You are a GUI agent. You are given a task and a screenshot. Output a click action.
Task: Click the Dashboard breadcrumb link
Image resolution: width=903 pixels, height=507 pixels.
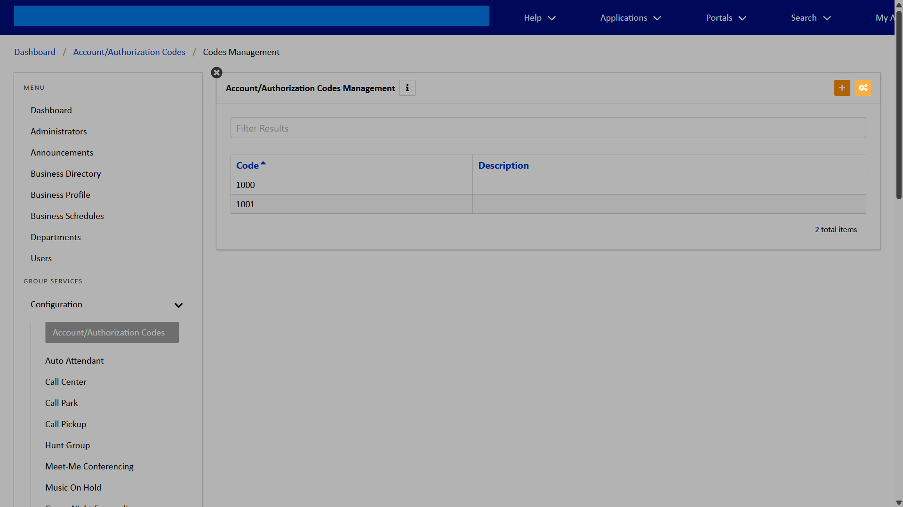pyautogui.click(x=35, y=52)
